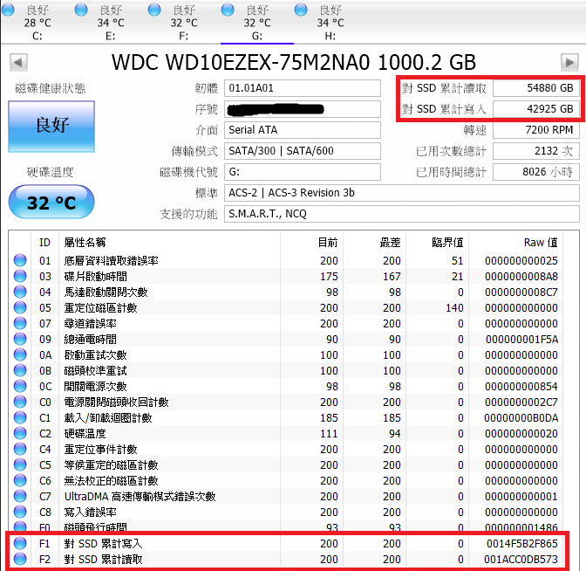
Task: Click status orb of attribute 0A row
Action: coord(20,354)
